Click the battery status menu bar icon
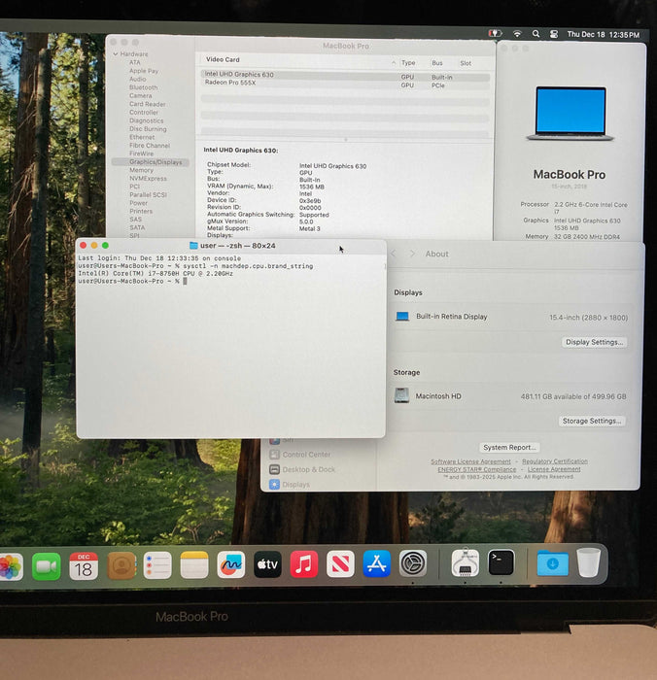The image size is (657, 680). [x=495, y=33]
